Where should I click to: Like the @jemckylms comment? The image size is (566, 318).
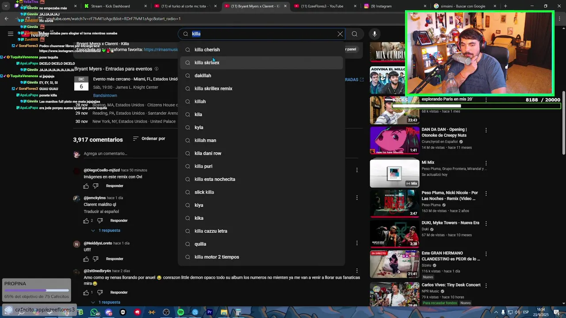click(86, 220)
